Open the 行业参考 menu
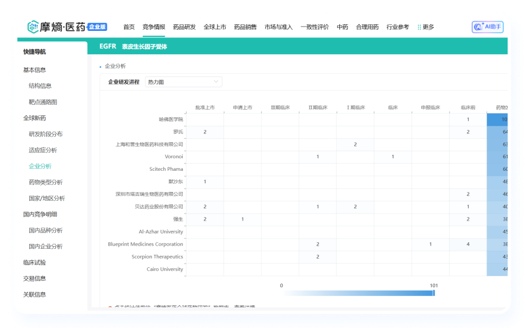Screen dimensions: 525x328 click(398, 27)
